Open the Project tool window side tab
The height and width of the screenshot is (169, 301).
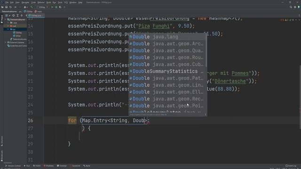point(2,19)
